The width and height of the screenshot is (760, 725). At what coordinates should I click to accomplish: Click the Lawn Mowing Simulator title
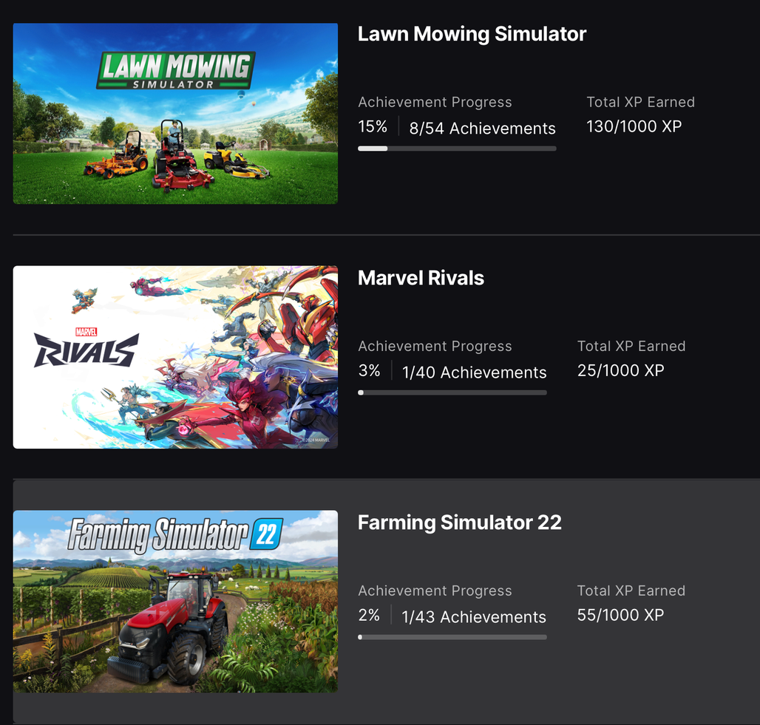click(x=472, y=34)
